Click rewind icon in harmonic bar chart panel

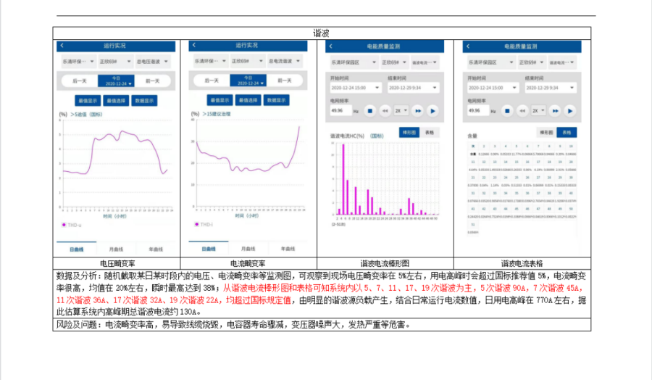(384, 111)
